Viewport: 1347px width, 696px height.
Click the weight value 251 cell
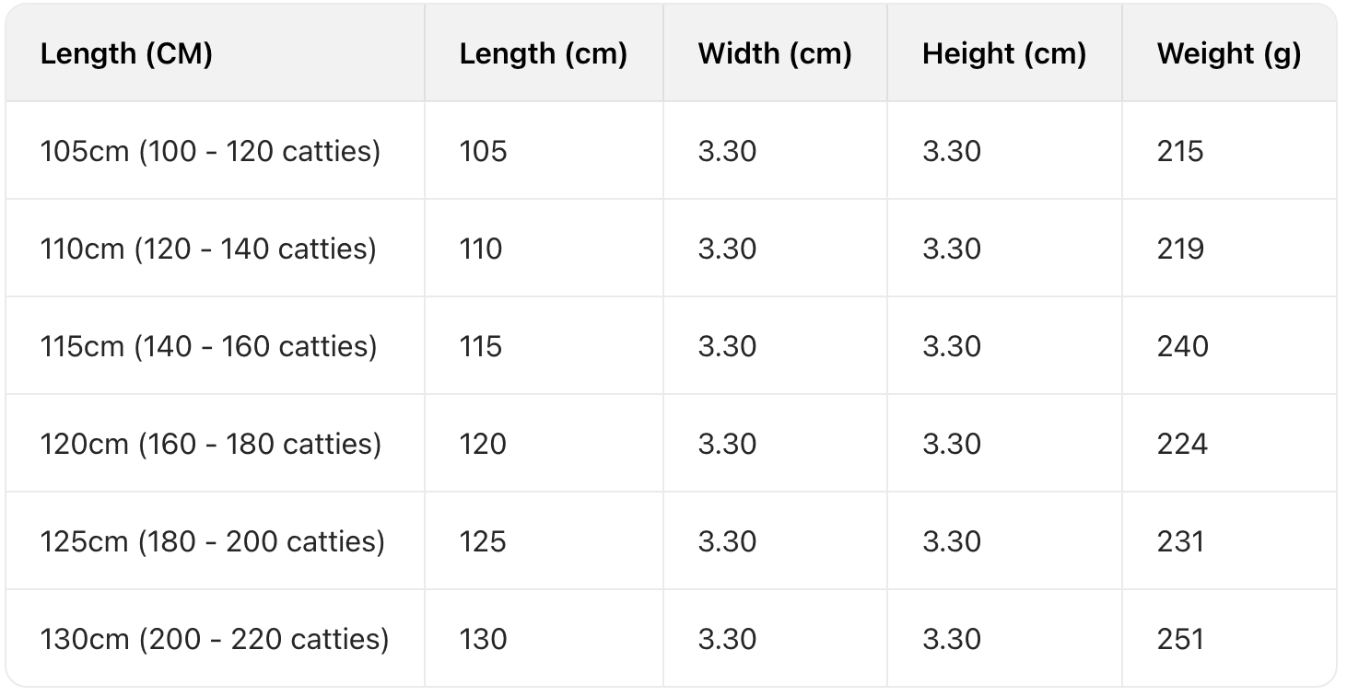pos(1180,639)
